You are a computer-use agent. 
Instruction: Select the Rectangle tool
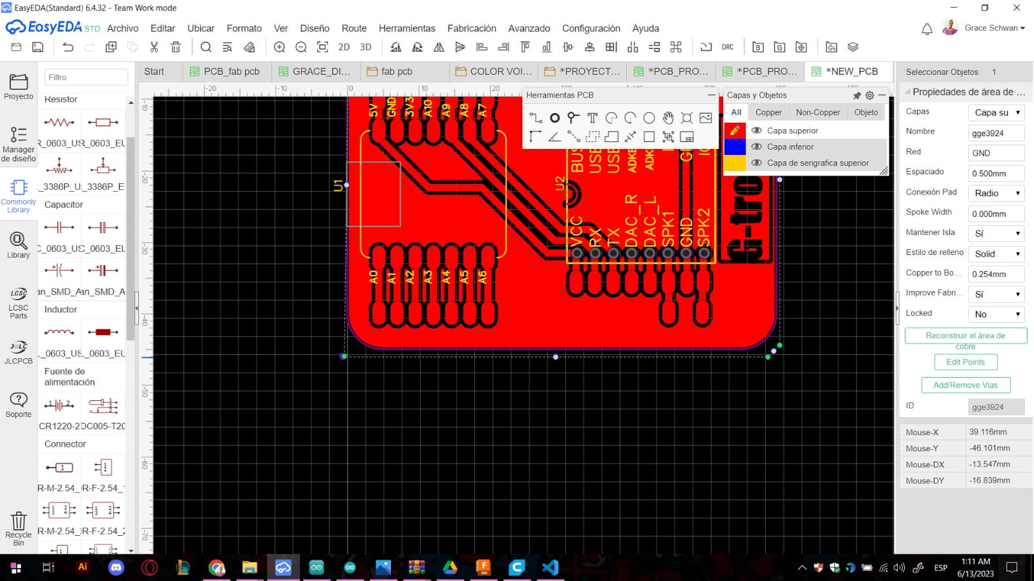649,136
